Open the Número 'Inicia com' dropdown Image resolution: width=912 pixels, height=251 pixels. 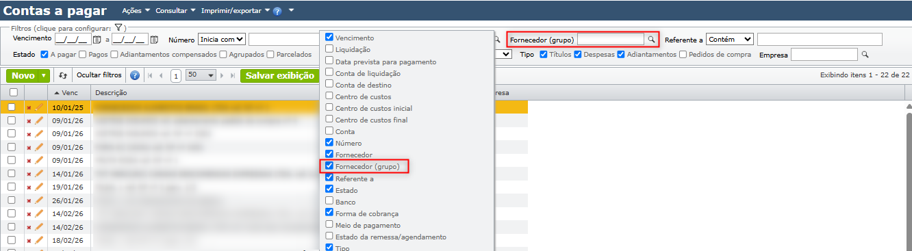[x=222, y=40]
